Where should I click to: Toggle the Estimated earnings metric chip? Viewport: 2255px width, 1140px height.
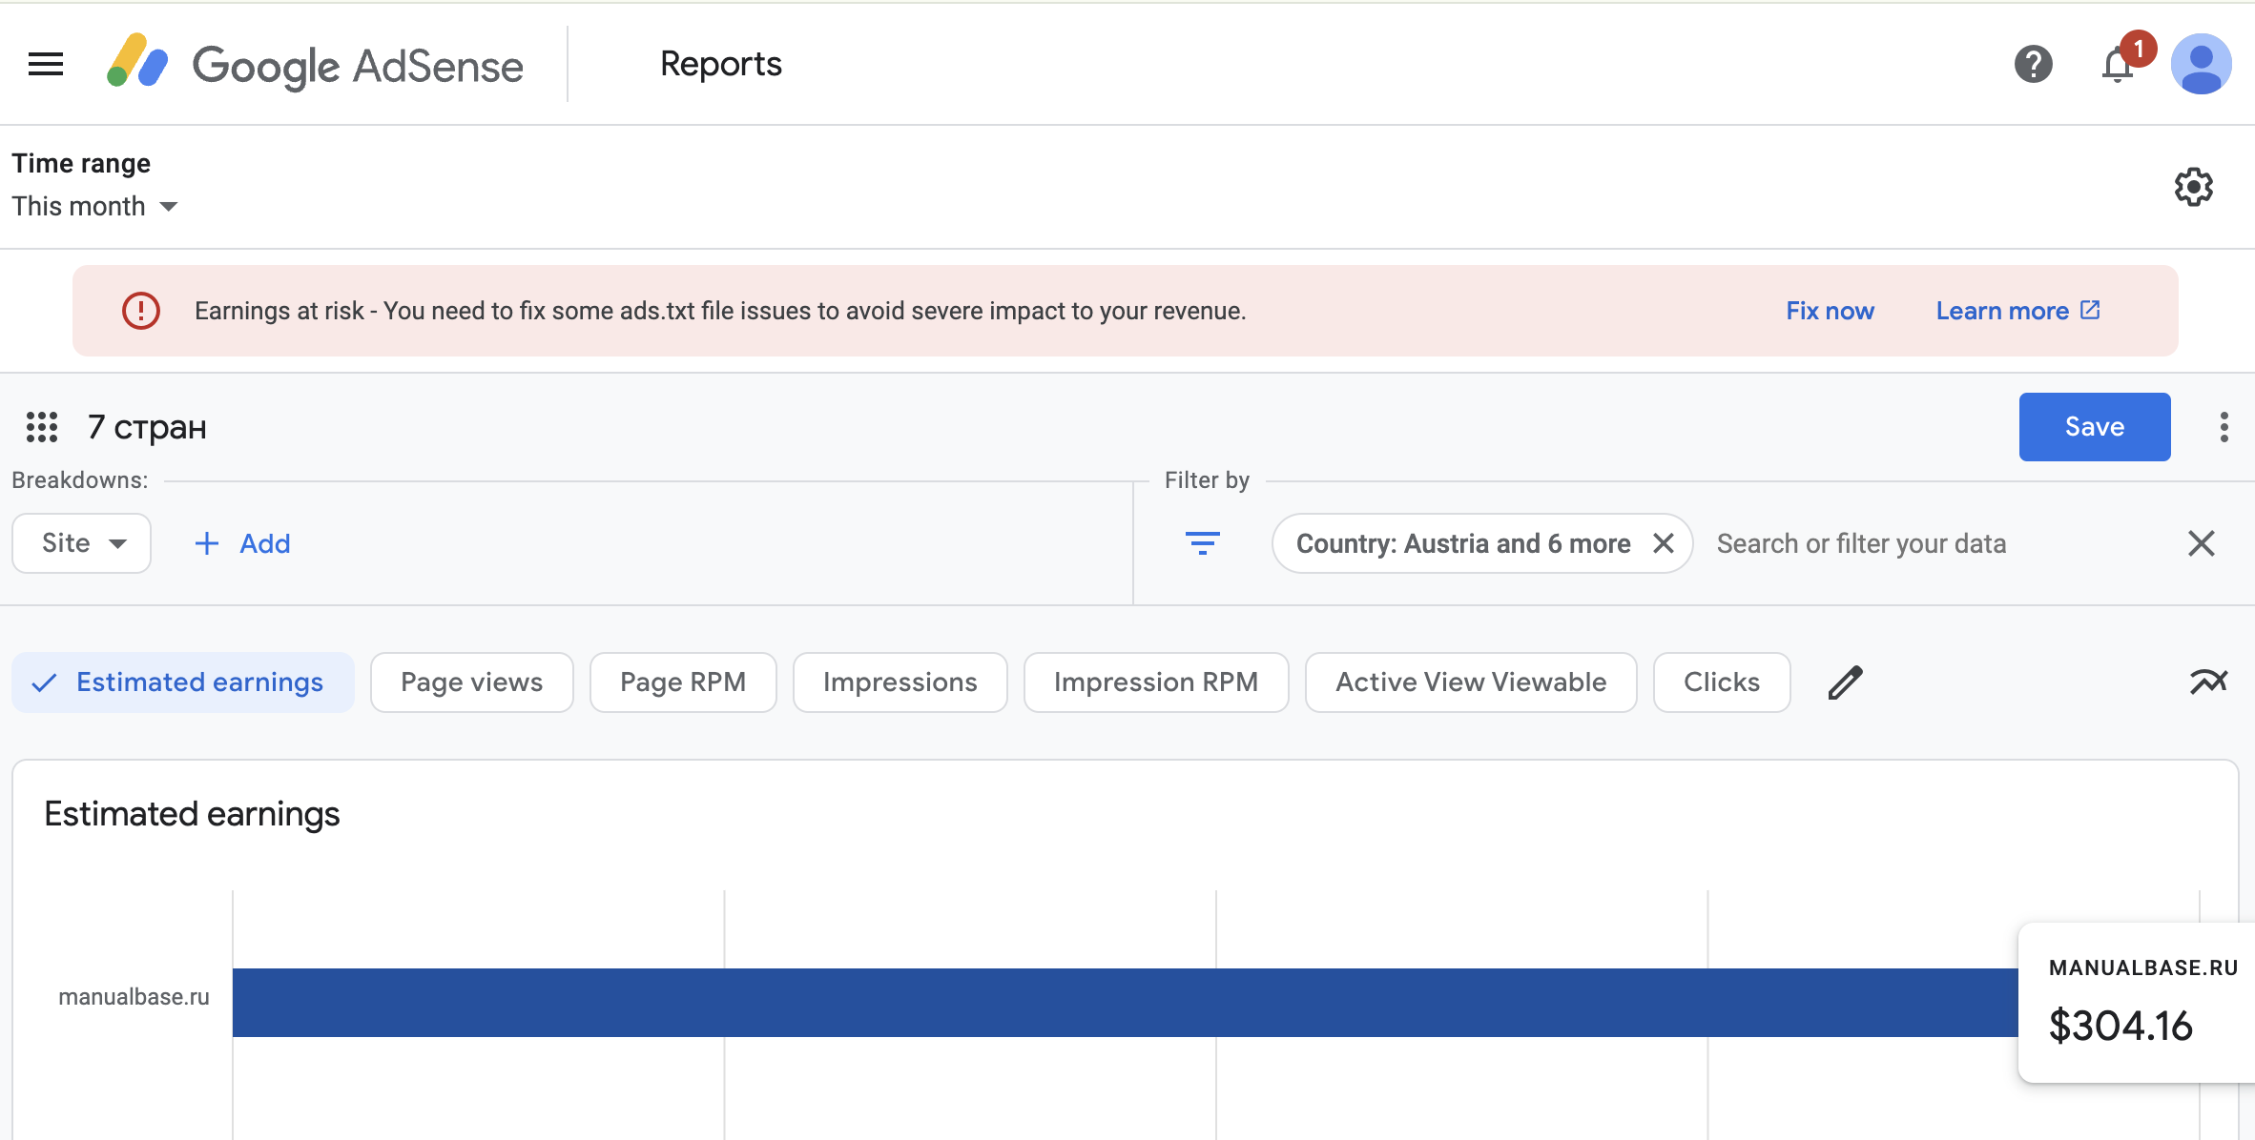(x=183, y=682)
